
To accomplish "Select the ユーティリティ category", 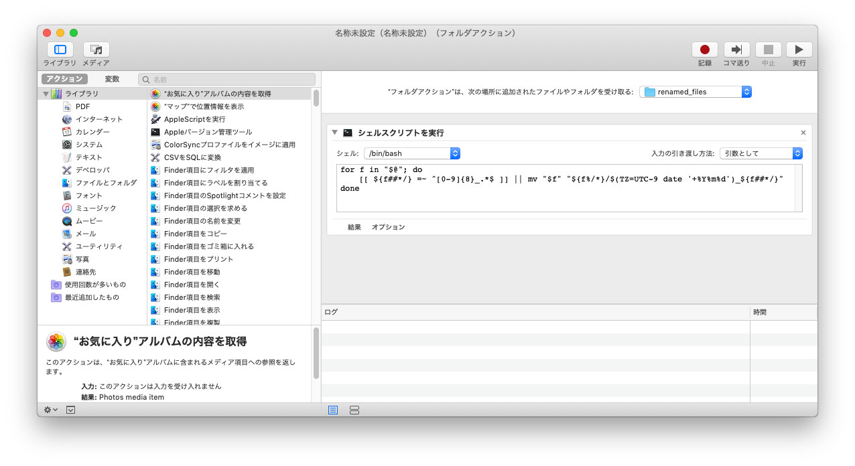I will [92, 246].
